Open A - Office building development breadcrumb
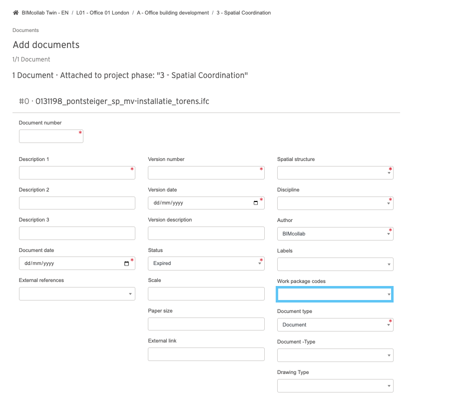Viewport: 472px width, 408px height. [173, 12]
